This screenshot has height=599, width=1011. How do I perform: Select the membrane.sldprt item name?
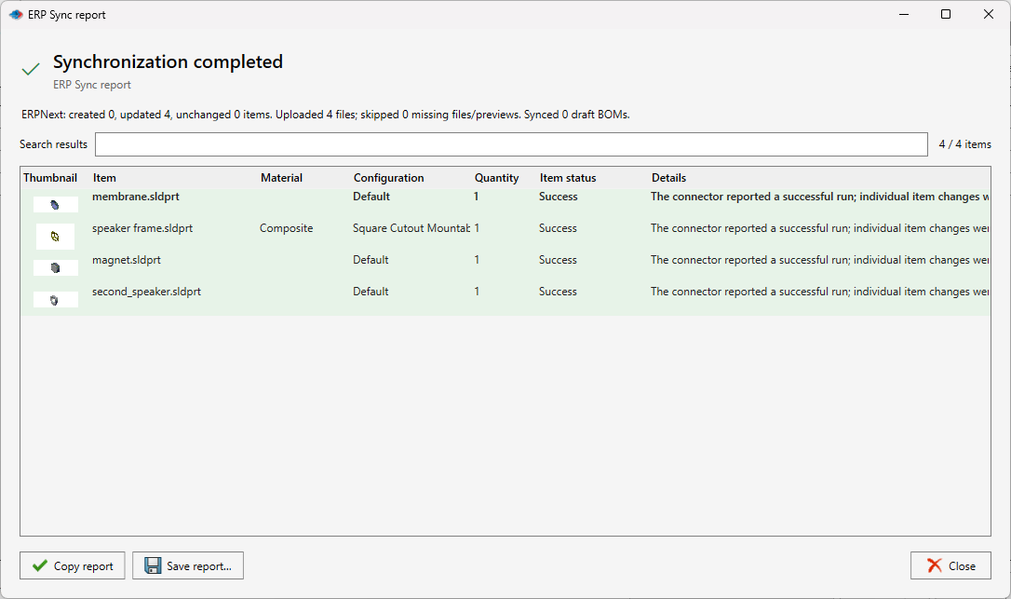135,197
